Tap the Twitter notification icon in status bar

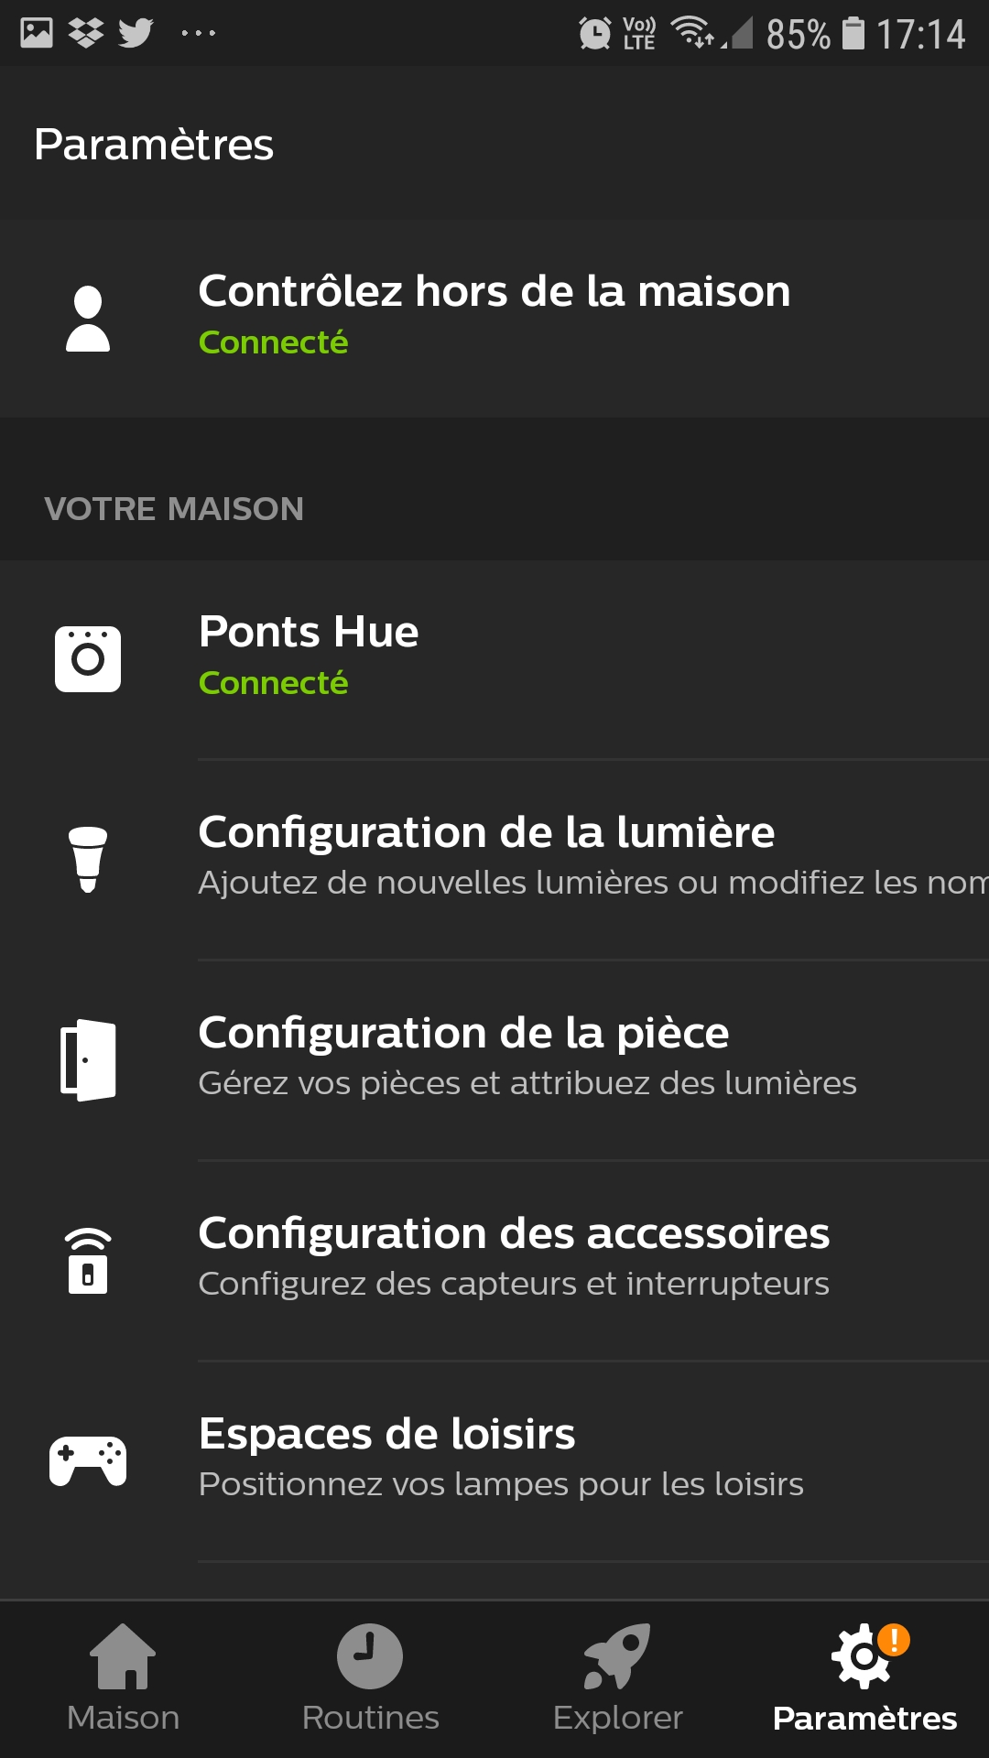click(136, 34)
